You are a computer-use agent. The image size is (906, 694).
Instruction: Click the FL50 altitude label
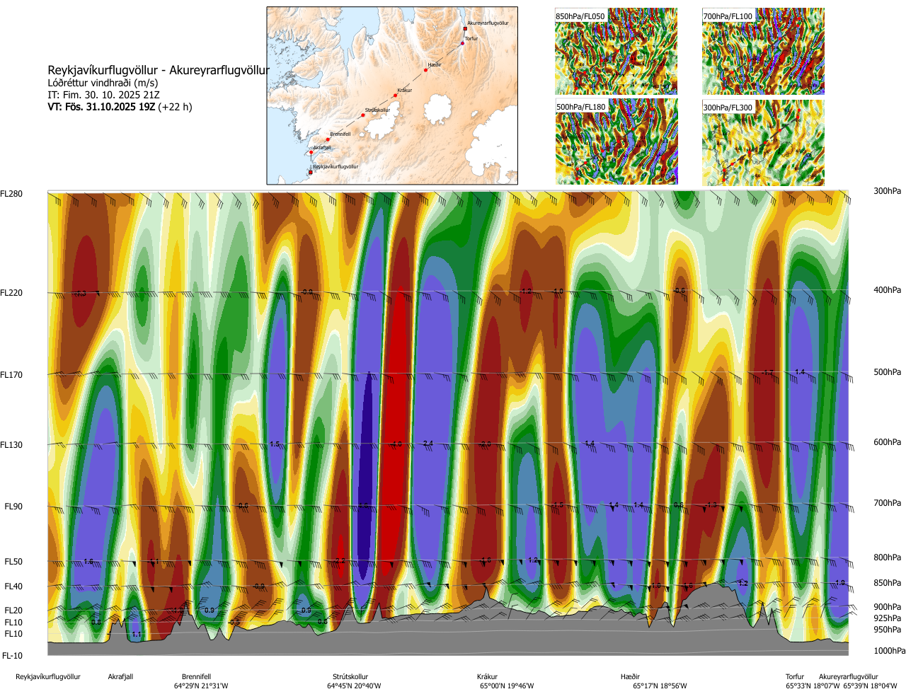[13, 562]
